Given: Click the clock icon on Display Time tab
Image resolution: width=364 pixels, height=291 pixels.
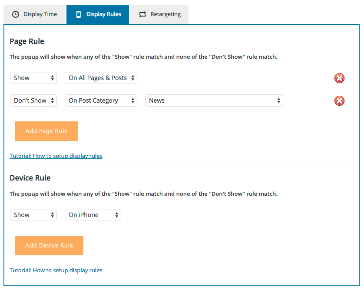Looking at the screenshot, I should pos(16,14).
